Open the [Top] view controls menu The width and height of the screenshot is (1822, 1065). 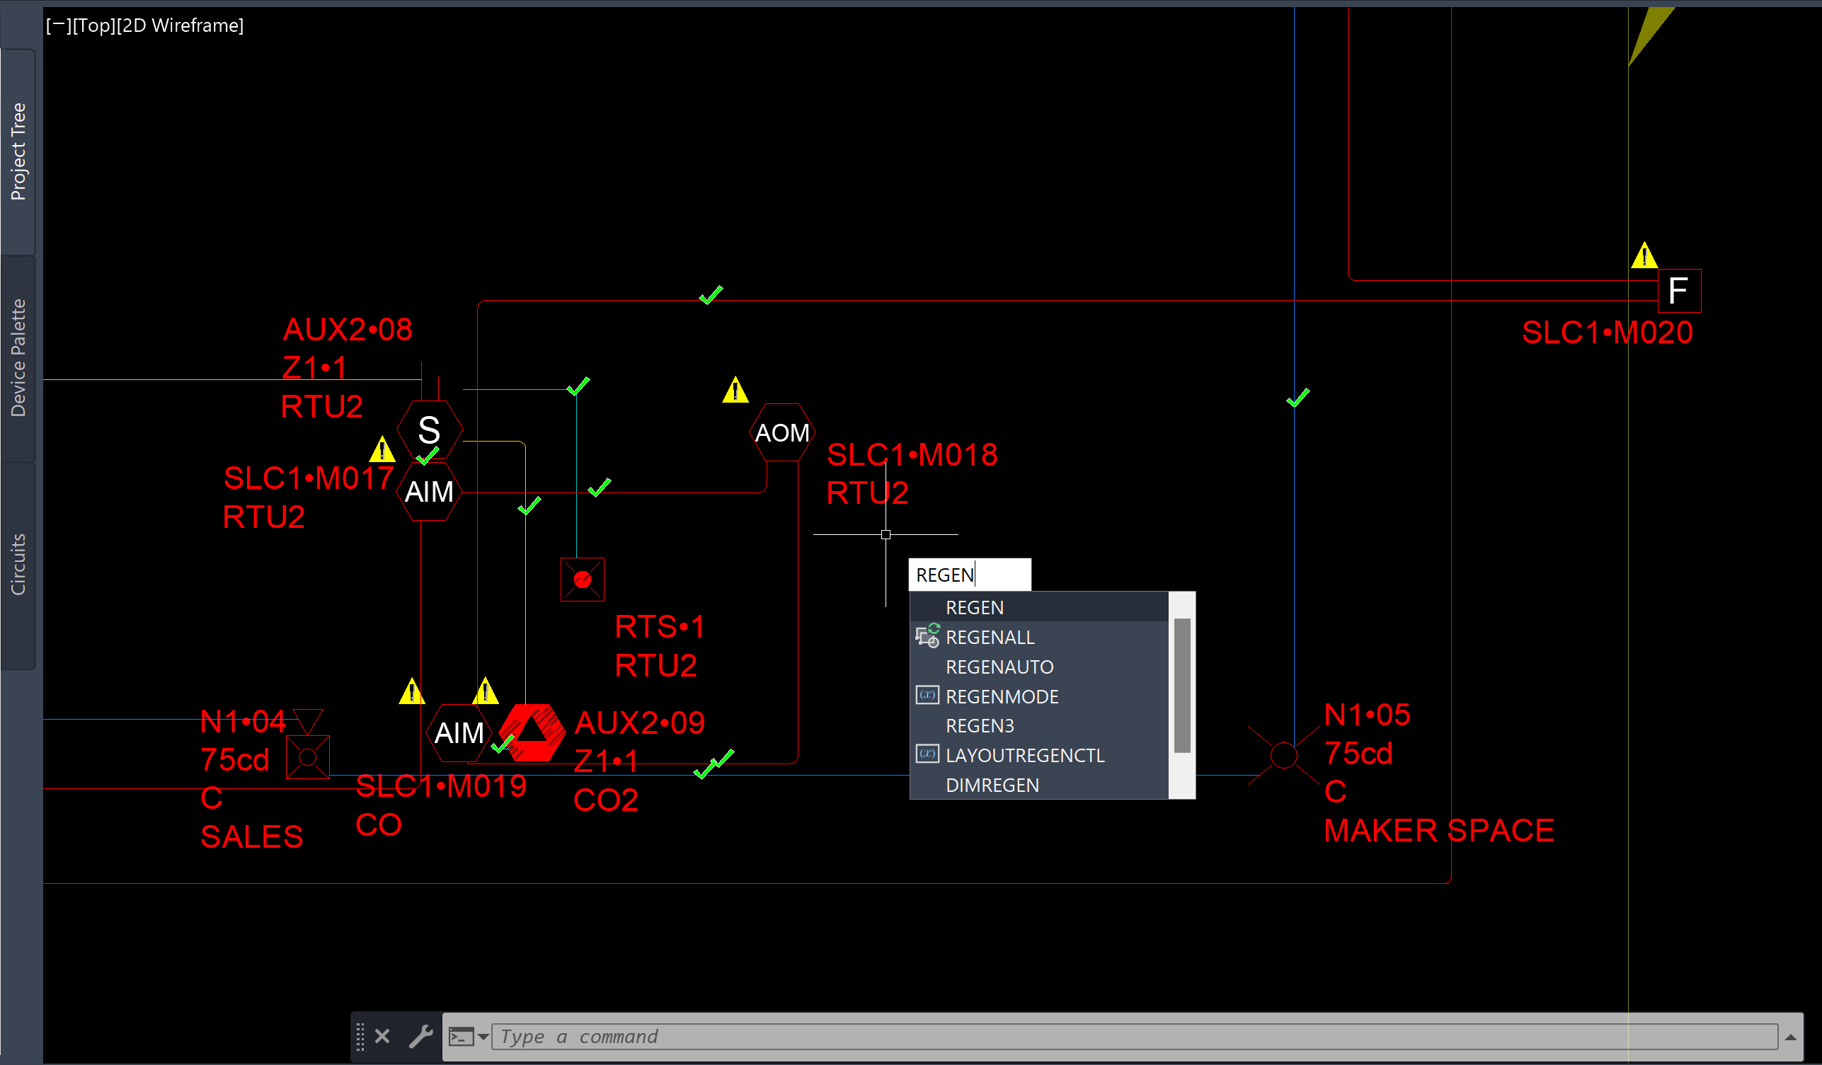pyautogui.click(x=93, y=25)
